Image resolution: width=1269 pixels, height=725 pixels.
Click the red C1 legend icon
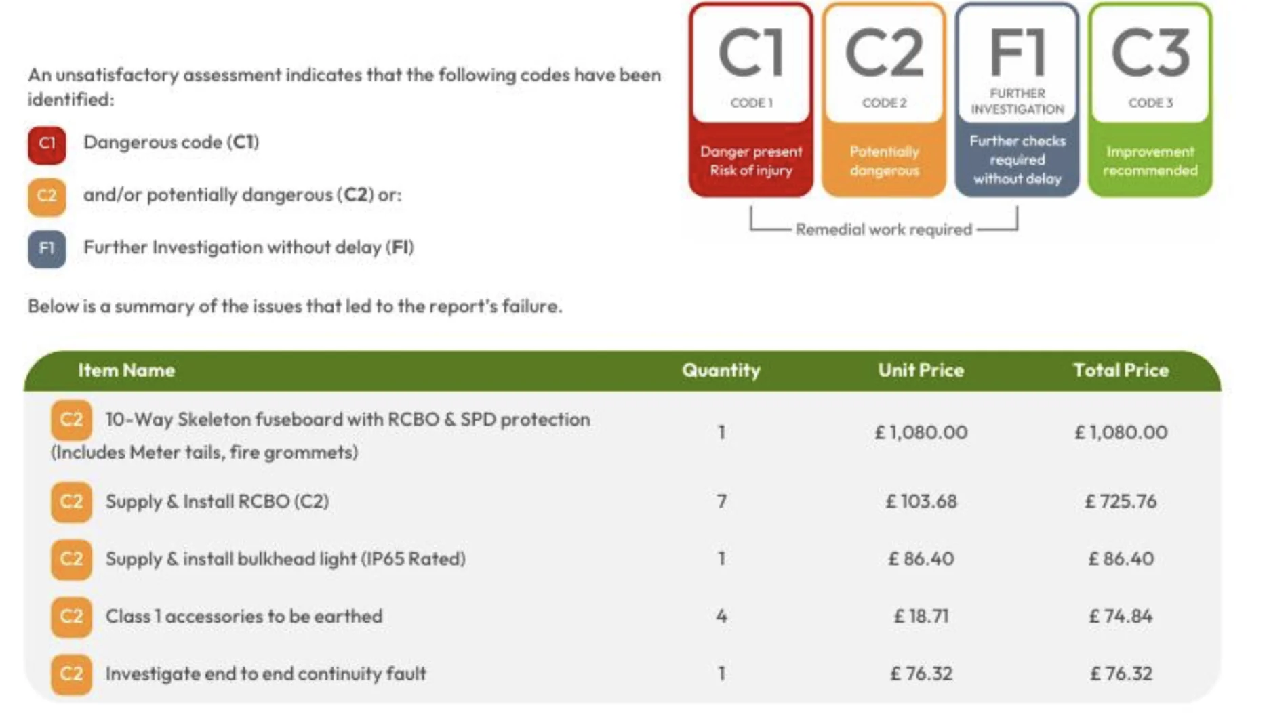tap(47, 145)
